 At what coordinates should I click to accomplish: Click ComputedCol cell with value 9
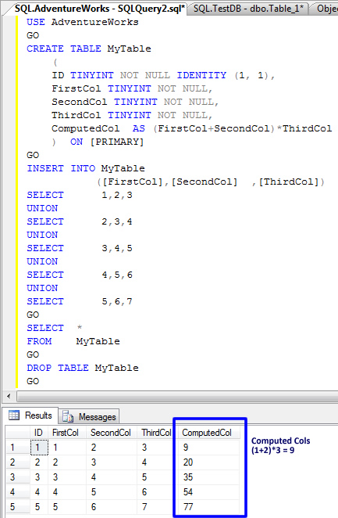pyautogui.click(x=209, y=448)
